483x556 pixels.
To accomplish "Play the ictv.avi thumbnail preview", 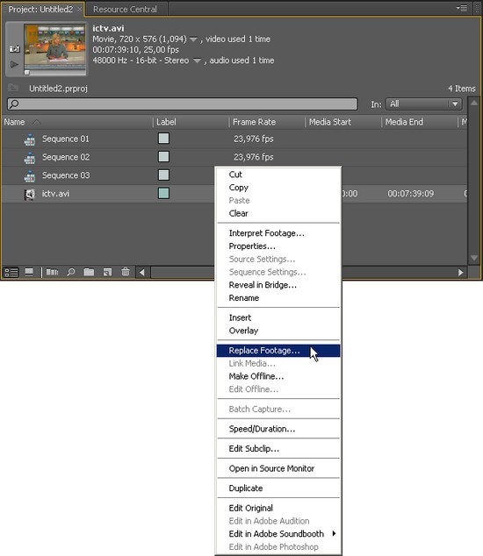I will [x=14, y=65].
